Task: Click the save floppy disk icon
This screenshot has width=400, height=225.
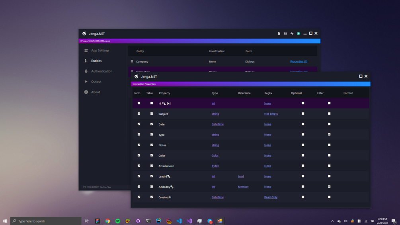Action: pyautogui.click(x=285, y=33)
